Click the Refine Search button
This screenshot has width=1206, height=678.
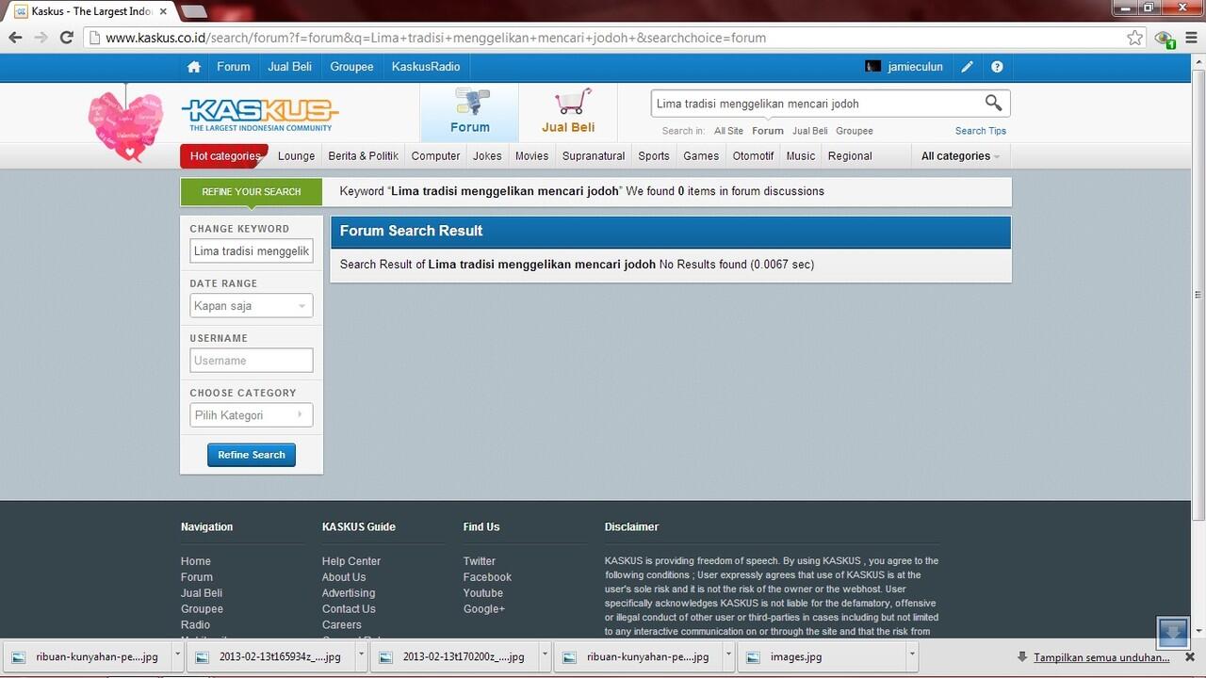[252, 455]
